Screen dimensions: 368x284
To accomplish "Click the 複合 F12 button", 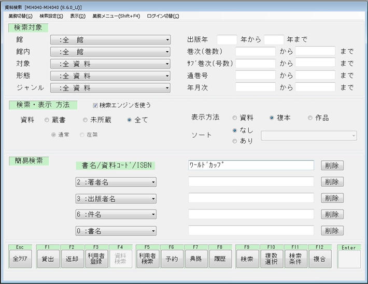I will tap(320, 259).
